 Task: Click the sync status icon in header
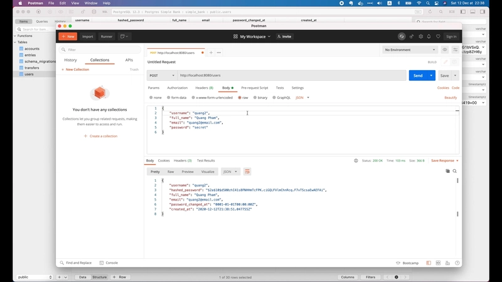pyautogui.click(x=402, y=36)
